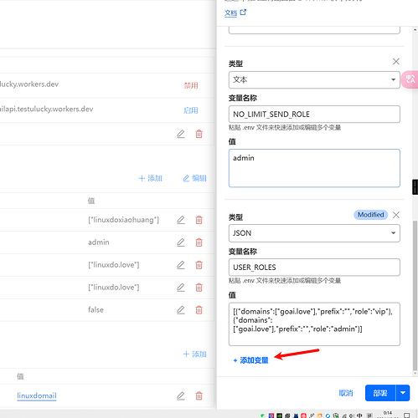
Task: Click the 编辑 link above variables table
Action: tap(194, 178)
